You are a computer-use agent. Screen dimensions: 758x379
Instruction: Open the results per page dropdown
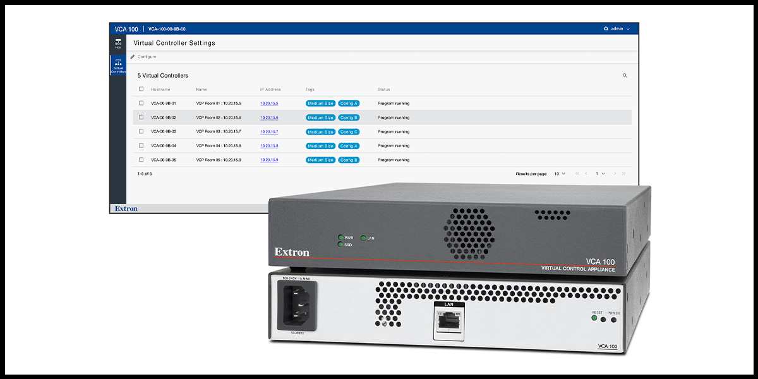coord(560,173)
